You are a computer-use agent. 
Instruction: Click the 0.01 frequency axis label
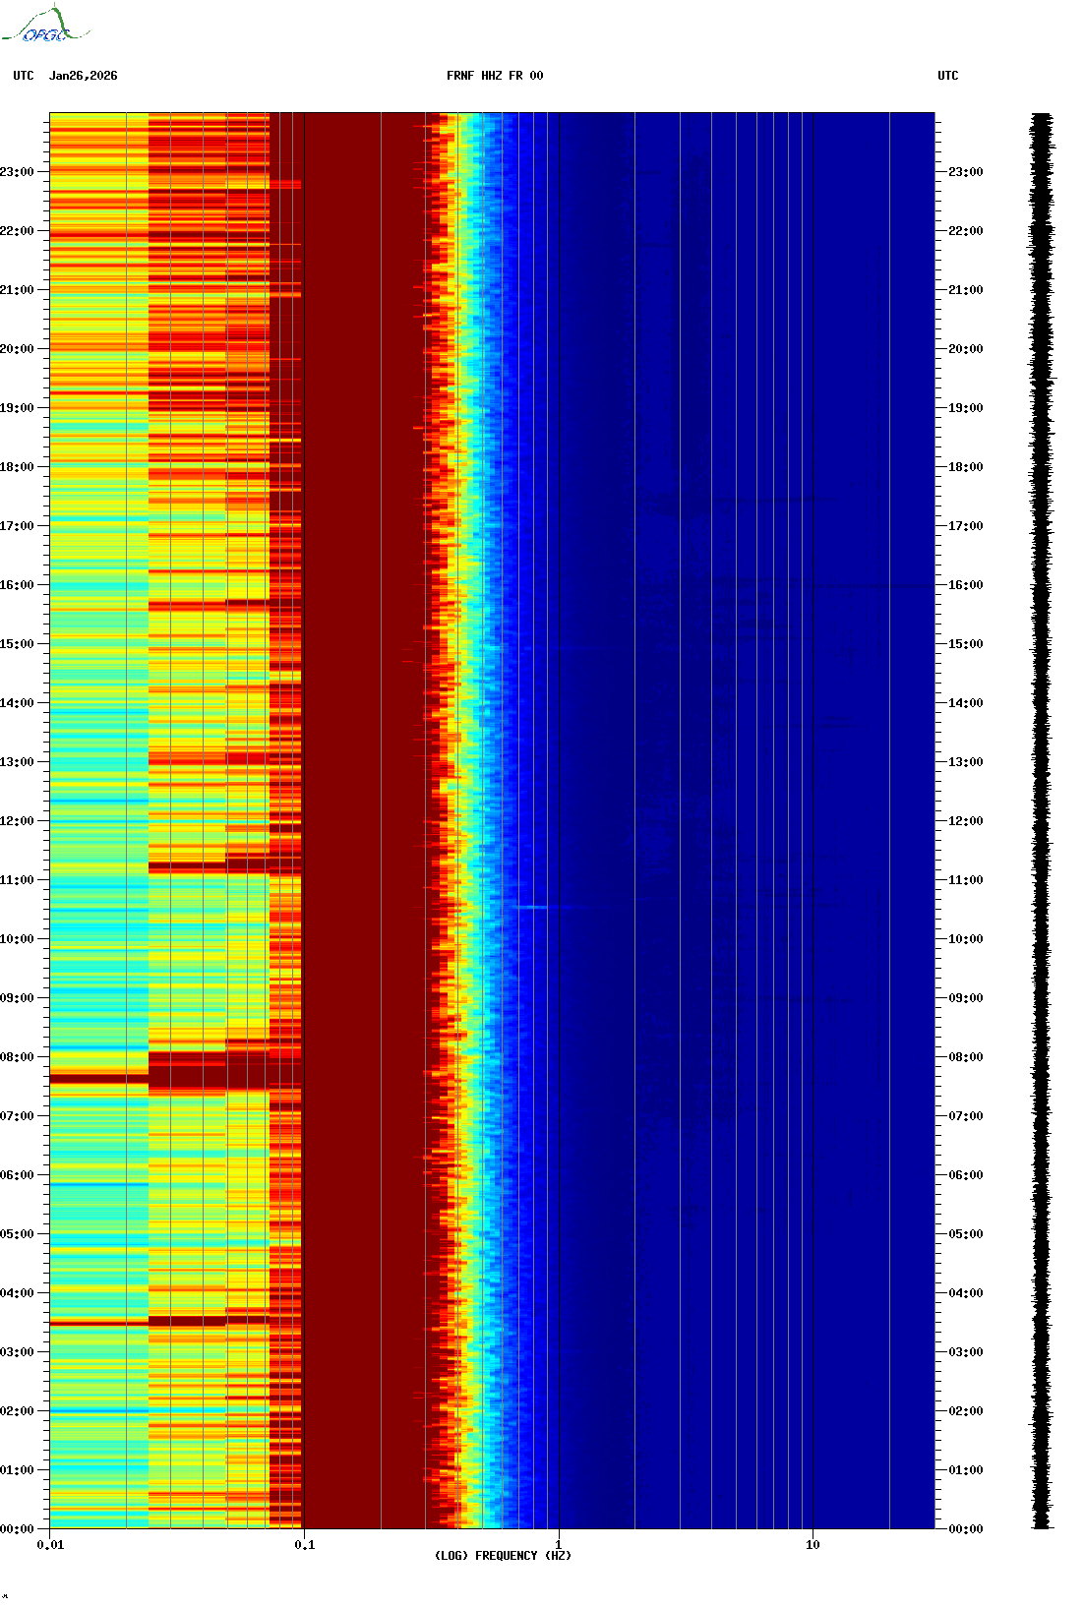click(x=50, y=1545)
